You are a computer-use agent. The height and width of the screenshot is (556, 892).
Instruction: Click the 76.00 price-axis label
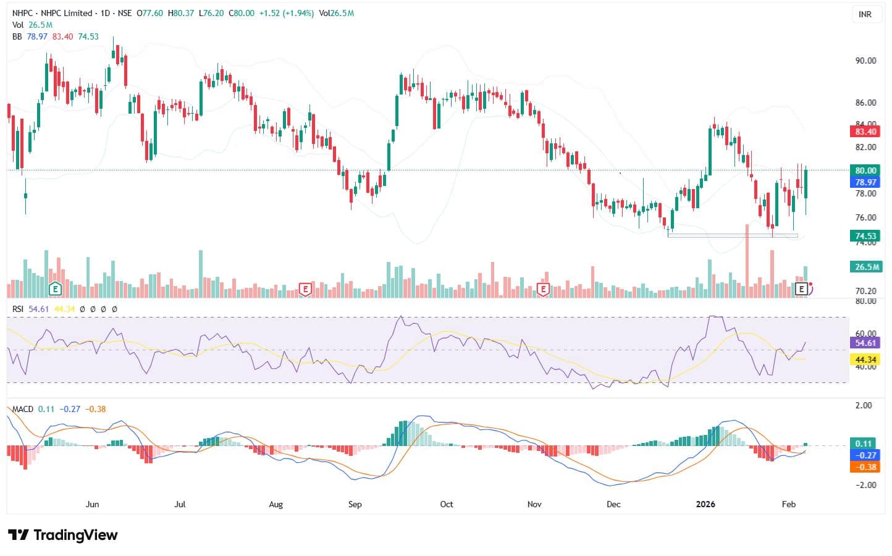[x=865, y=217]
